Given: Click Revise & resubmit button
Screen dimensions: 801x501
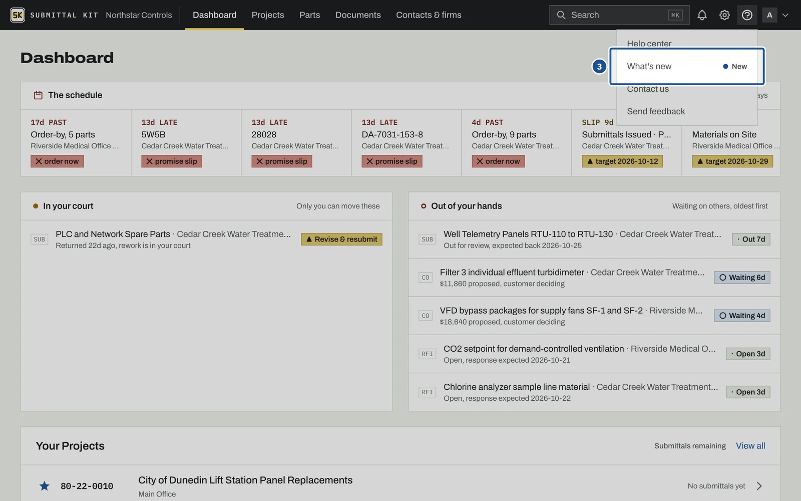Looking at the screenshot, I should click(341, 239).
